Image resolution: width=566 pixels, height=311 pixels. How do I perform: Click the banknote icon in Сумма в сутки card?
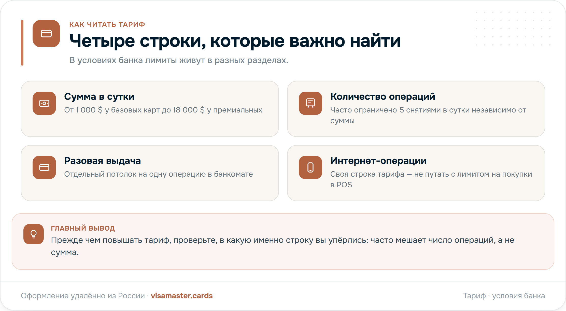click(44, 103)
